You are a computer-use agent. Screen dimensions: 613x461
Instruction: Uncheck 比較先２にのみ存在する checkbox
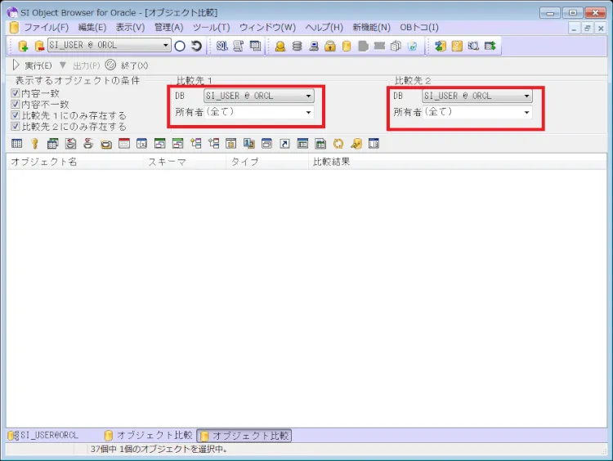[16, 126]
